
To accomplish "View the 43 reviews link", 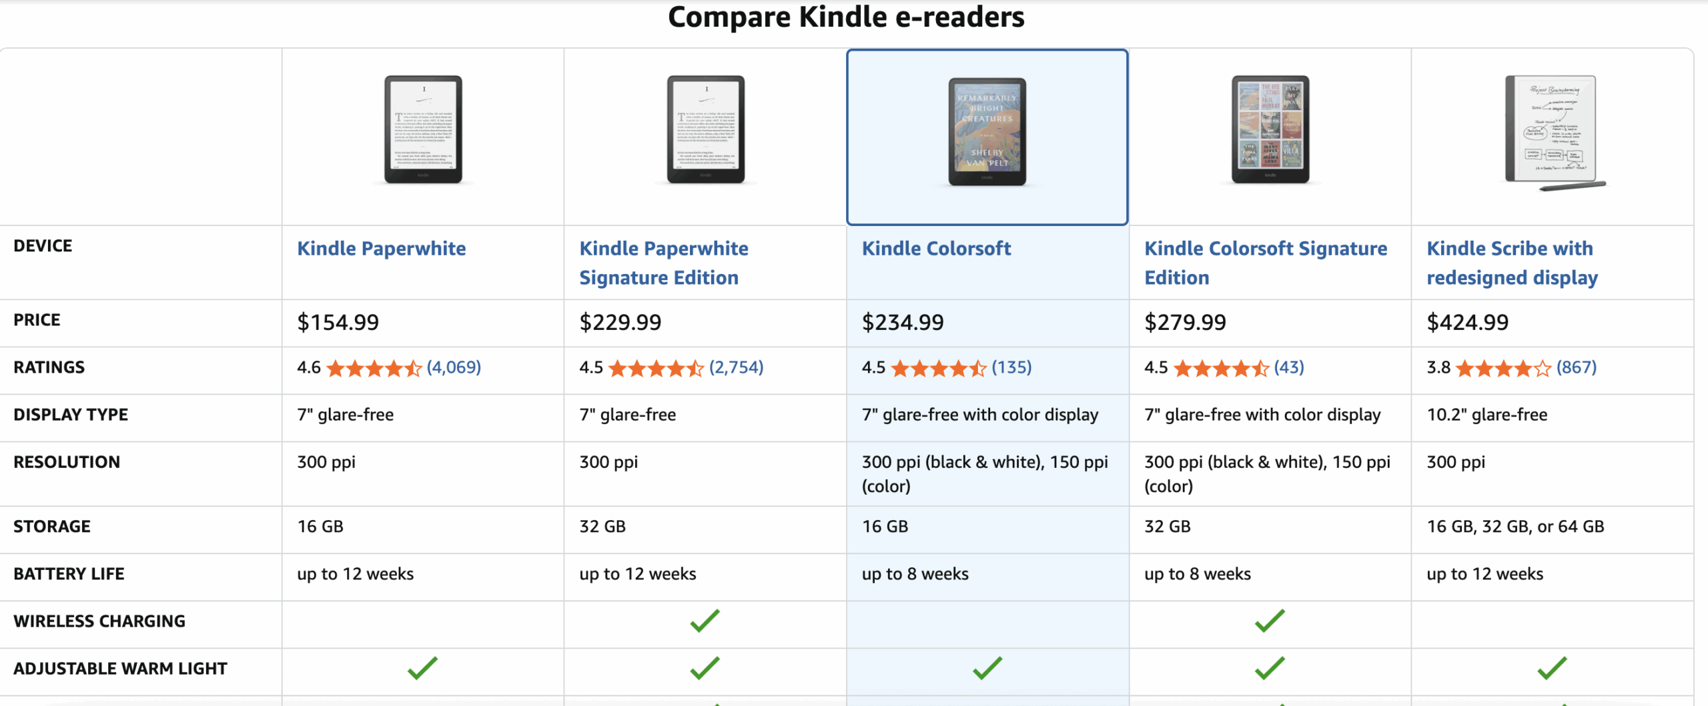I will coord(1289,367).
